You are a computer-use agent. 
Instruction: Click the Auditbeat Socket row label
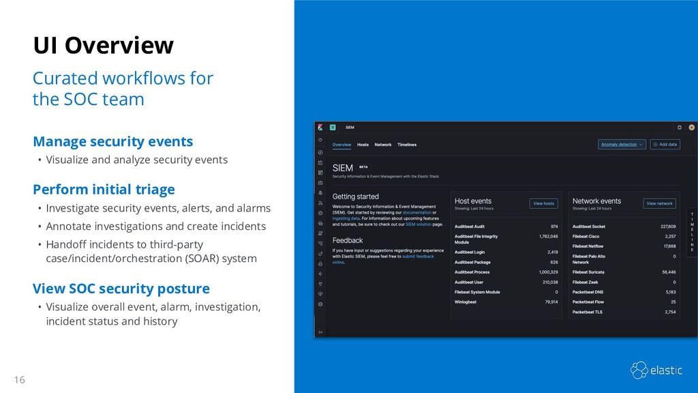coord(588,227)
